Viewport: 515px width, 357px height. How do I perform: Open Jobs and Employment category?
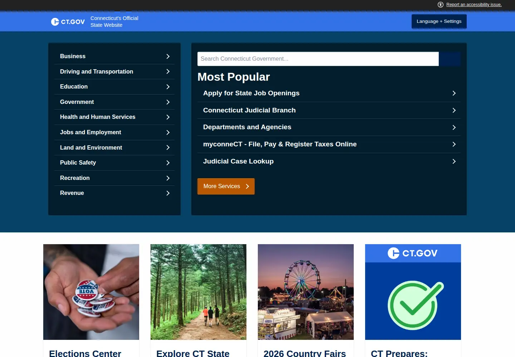pos(114,132)
